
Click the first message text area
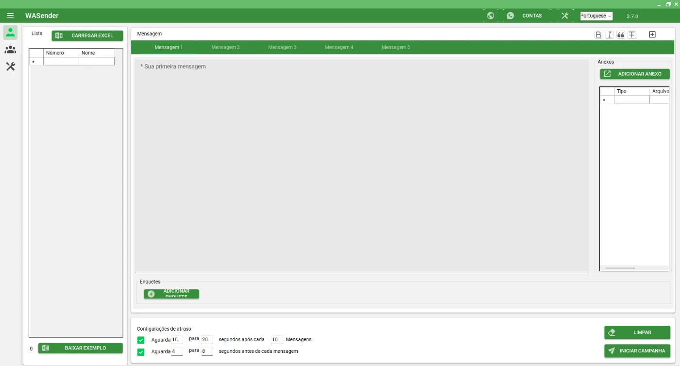click(x=361, y=165)
